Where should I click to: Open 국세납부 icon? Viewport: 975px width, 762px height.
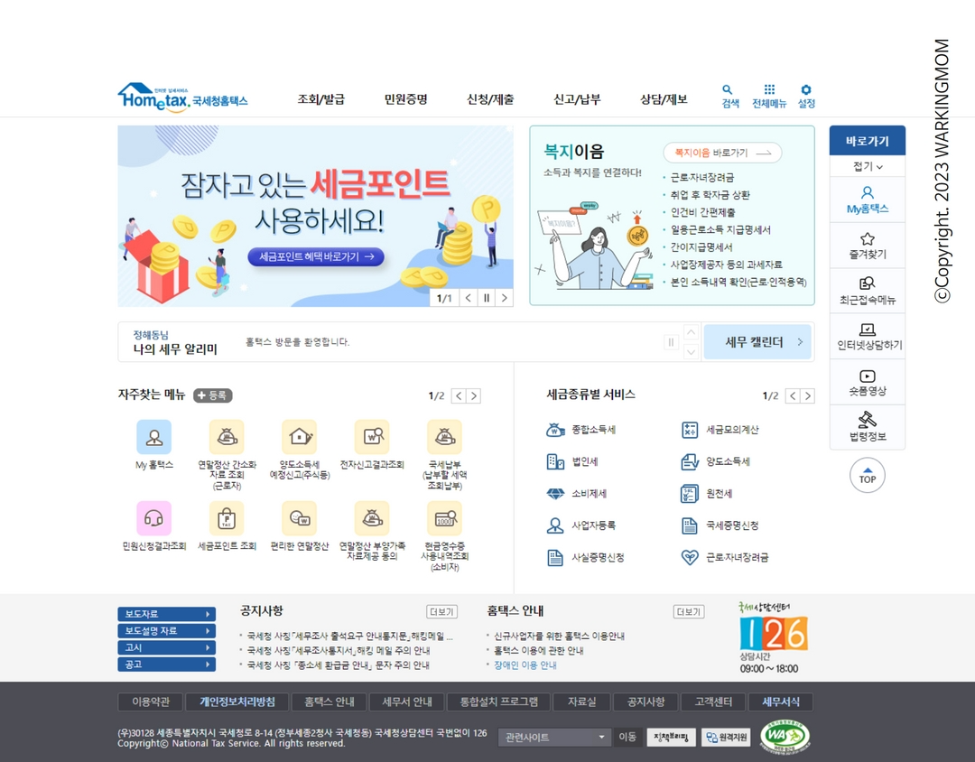tap(444, 437)
